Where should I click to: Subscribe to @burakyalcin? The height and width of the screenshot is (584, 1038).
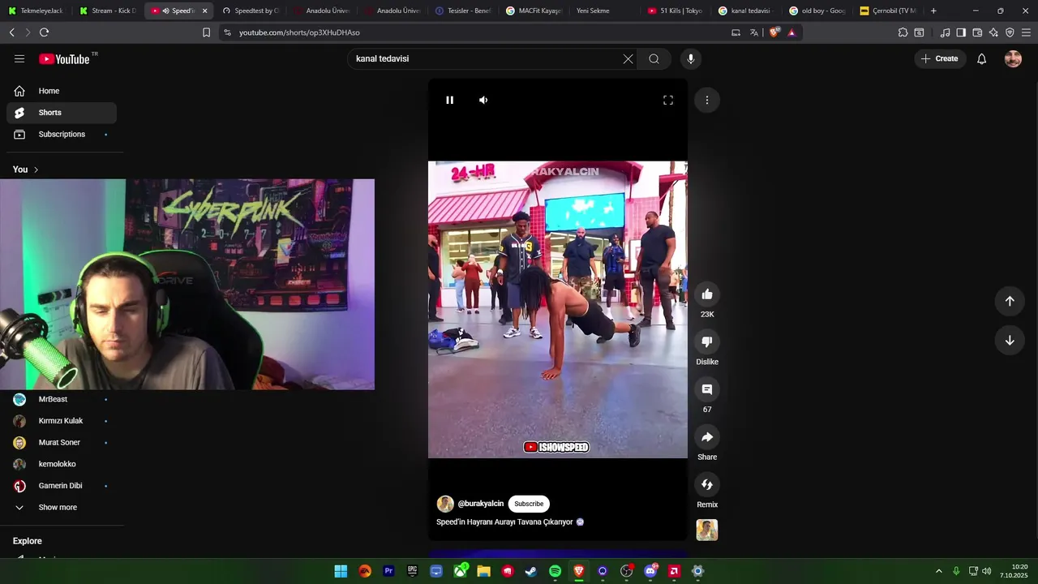tap(529, 504)
